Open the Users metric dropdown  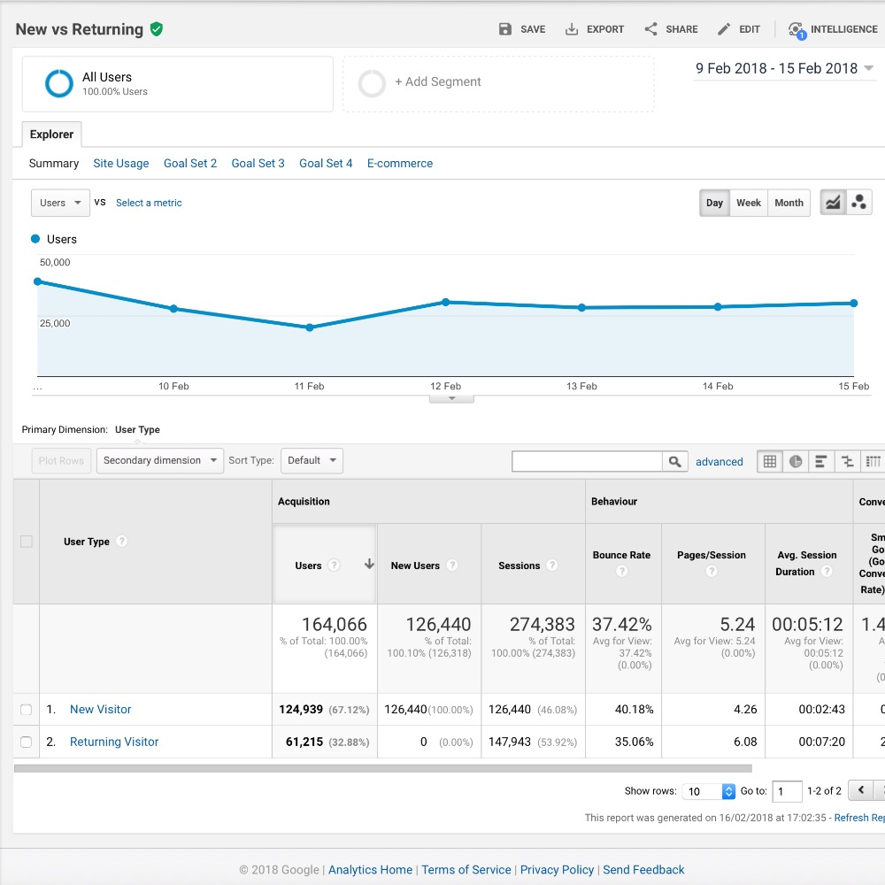pyautogui.click(x=60, y=203)
